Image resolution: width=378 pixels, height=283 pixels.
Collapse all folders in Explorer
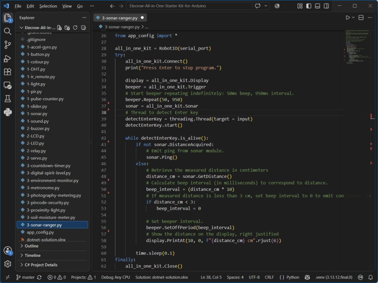(x=83, y=28)
